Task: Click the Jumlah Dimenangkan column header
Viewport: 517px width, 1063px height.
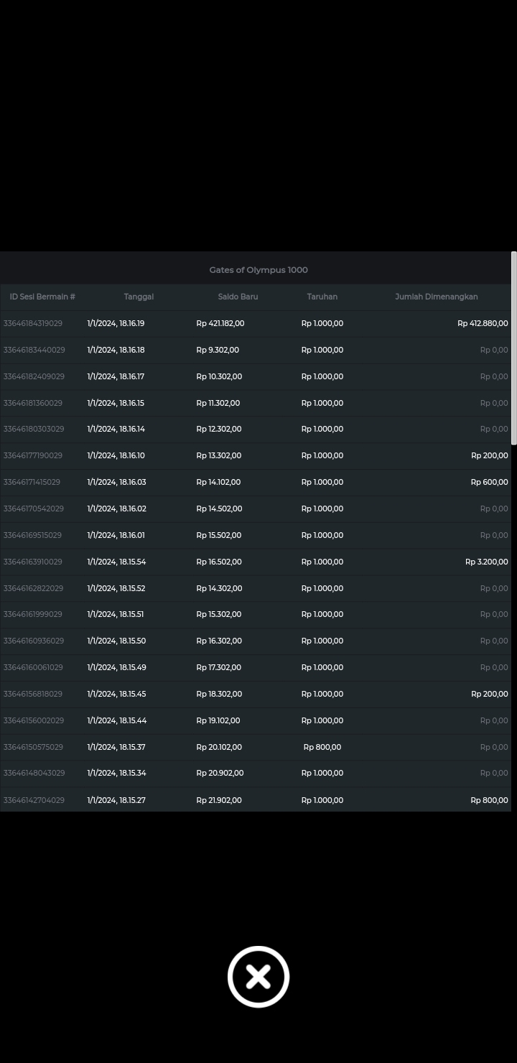Action: coord(436,297)
